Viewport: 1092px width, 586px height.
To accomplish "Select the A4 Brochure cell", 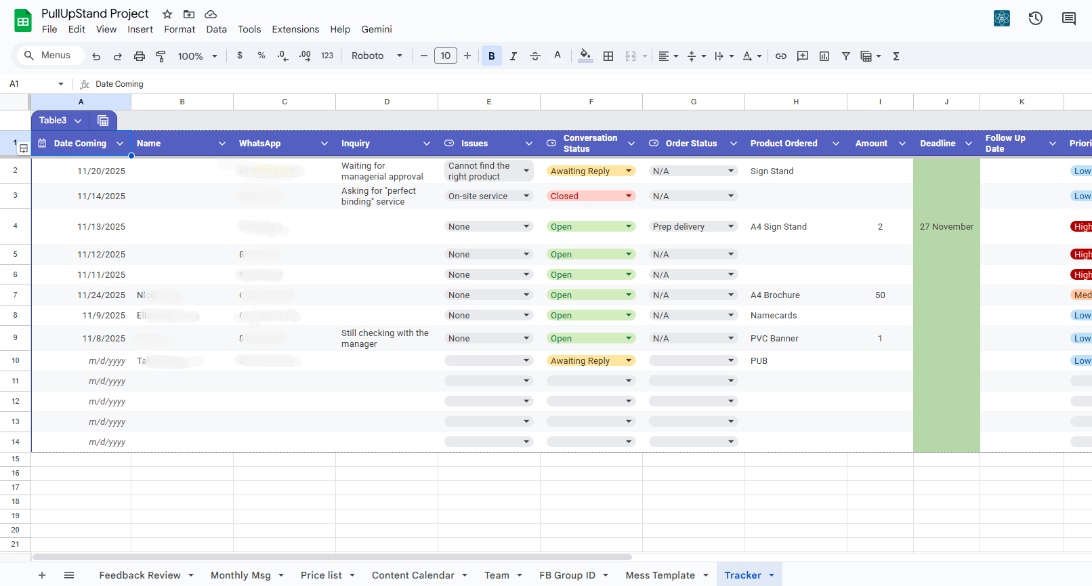I will [x=796, y=295].
